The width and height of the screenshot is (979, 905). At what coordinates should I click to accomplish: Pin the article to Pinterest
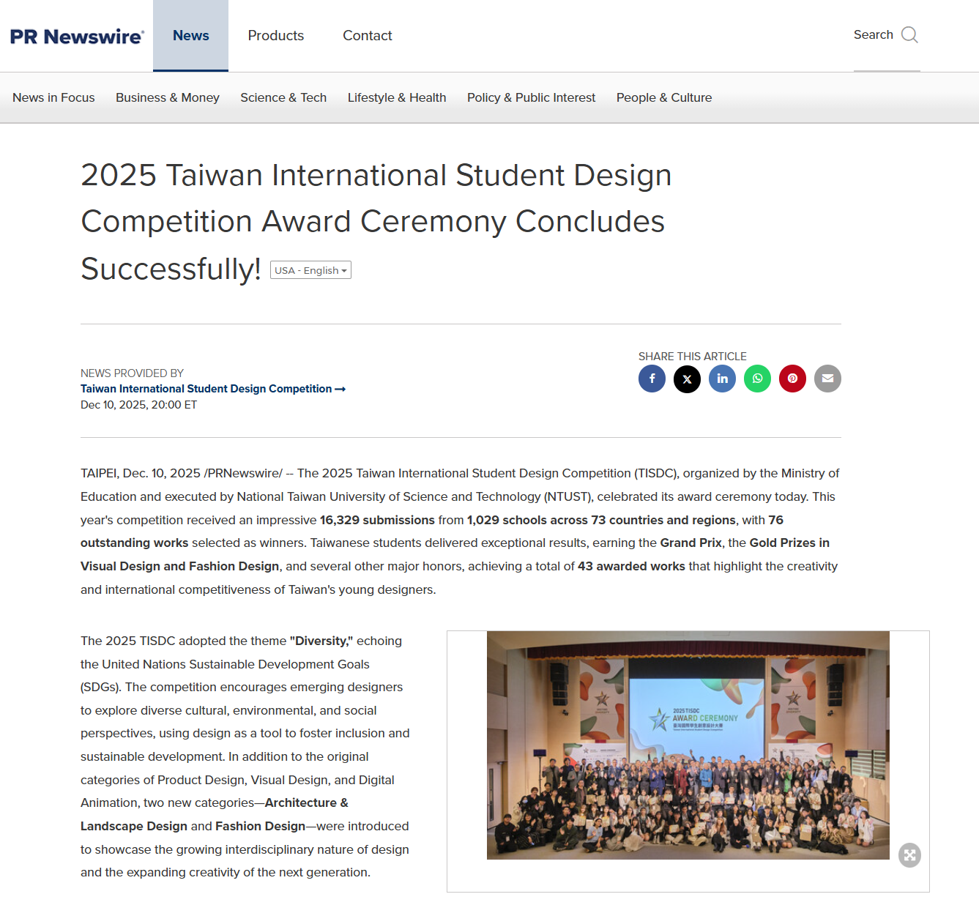tap(792, 379)
